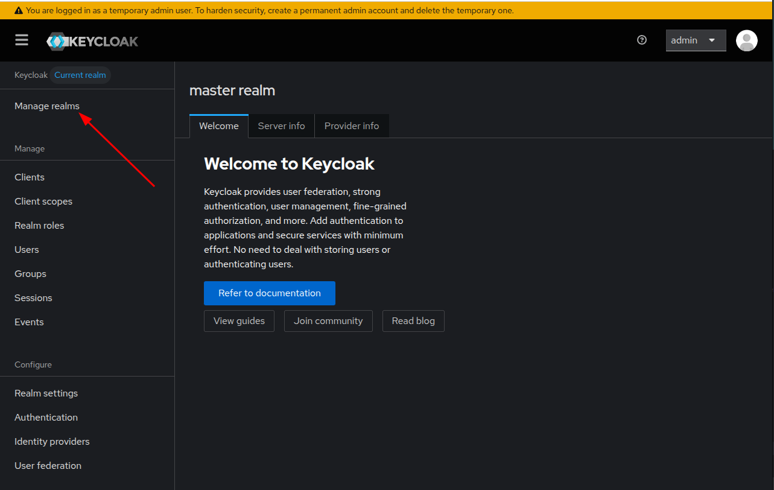Image resolution: width=774 pixels, height=490 pixels.
Task: Click the warning triangle icon in banner
Action: (x=19, y=10)
